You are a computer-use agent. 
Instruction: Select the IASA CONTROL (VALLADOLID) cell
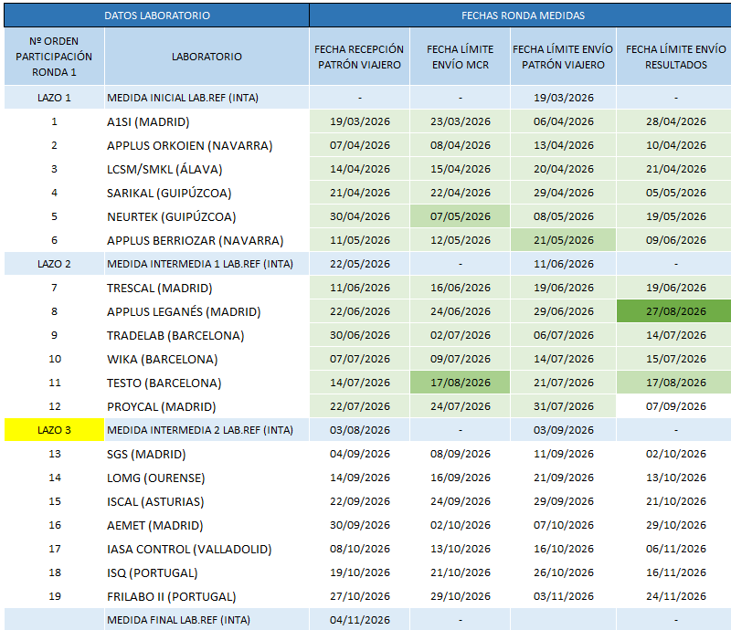click(207, 549)
